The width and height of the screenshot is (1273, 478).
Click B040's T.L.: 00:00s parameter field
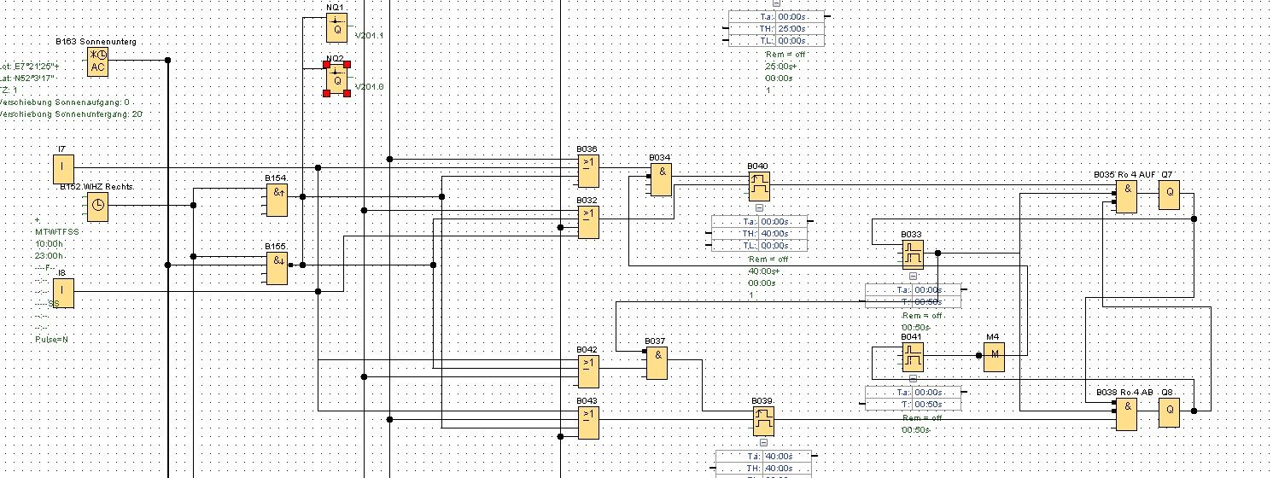tap(760, 245)
